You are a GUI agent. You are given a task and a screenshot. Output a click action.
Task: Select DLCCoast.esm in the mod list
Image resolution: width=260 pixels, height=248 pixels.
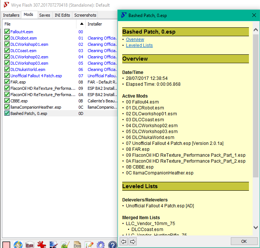(23, 51)
